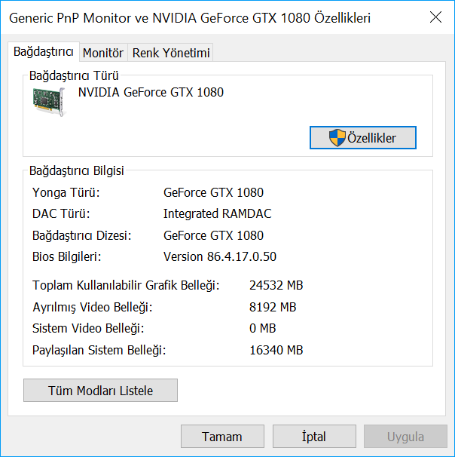455x457 pixels.
Task: Select the Bağdaştırıcı tab
Action: point(44,52)
